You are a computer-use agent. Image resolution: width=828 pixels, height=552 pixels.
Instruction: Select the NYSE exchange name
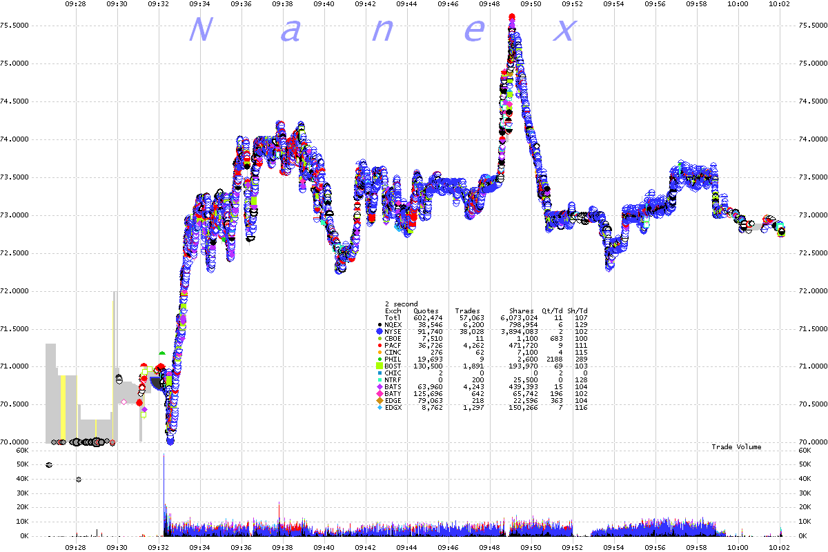pyautogui.click(x=393, y=332)
